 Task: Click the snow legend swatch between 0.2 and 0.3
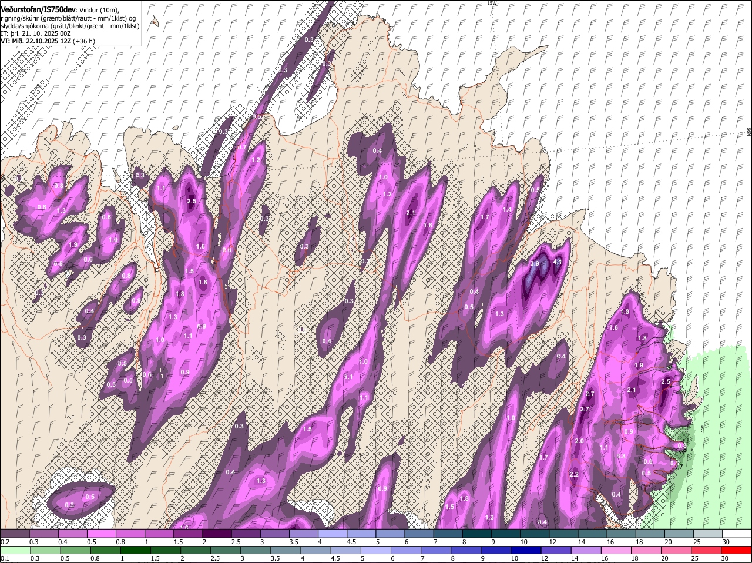click(15, 534)
